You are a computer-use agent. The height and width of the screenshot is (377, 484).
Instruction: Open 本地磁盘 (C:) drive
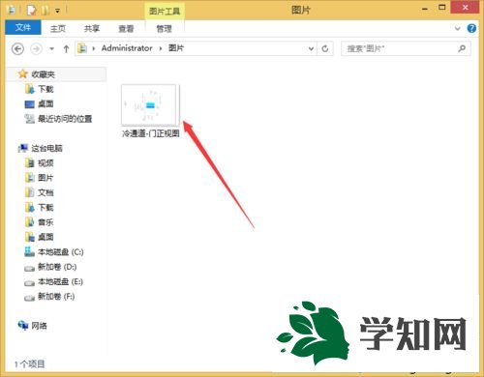pos(61,252)
